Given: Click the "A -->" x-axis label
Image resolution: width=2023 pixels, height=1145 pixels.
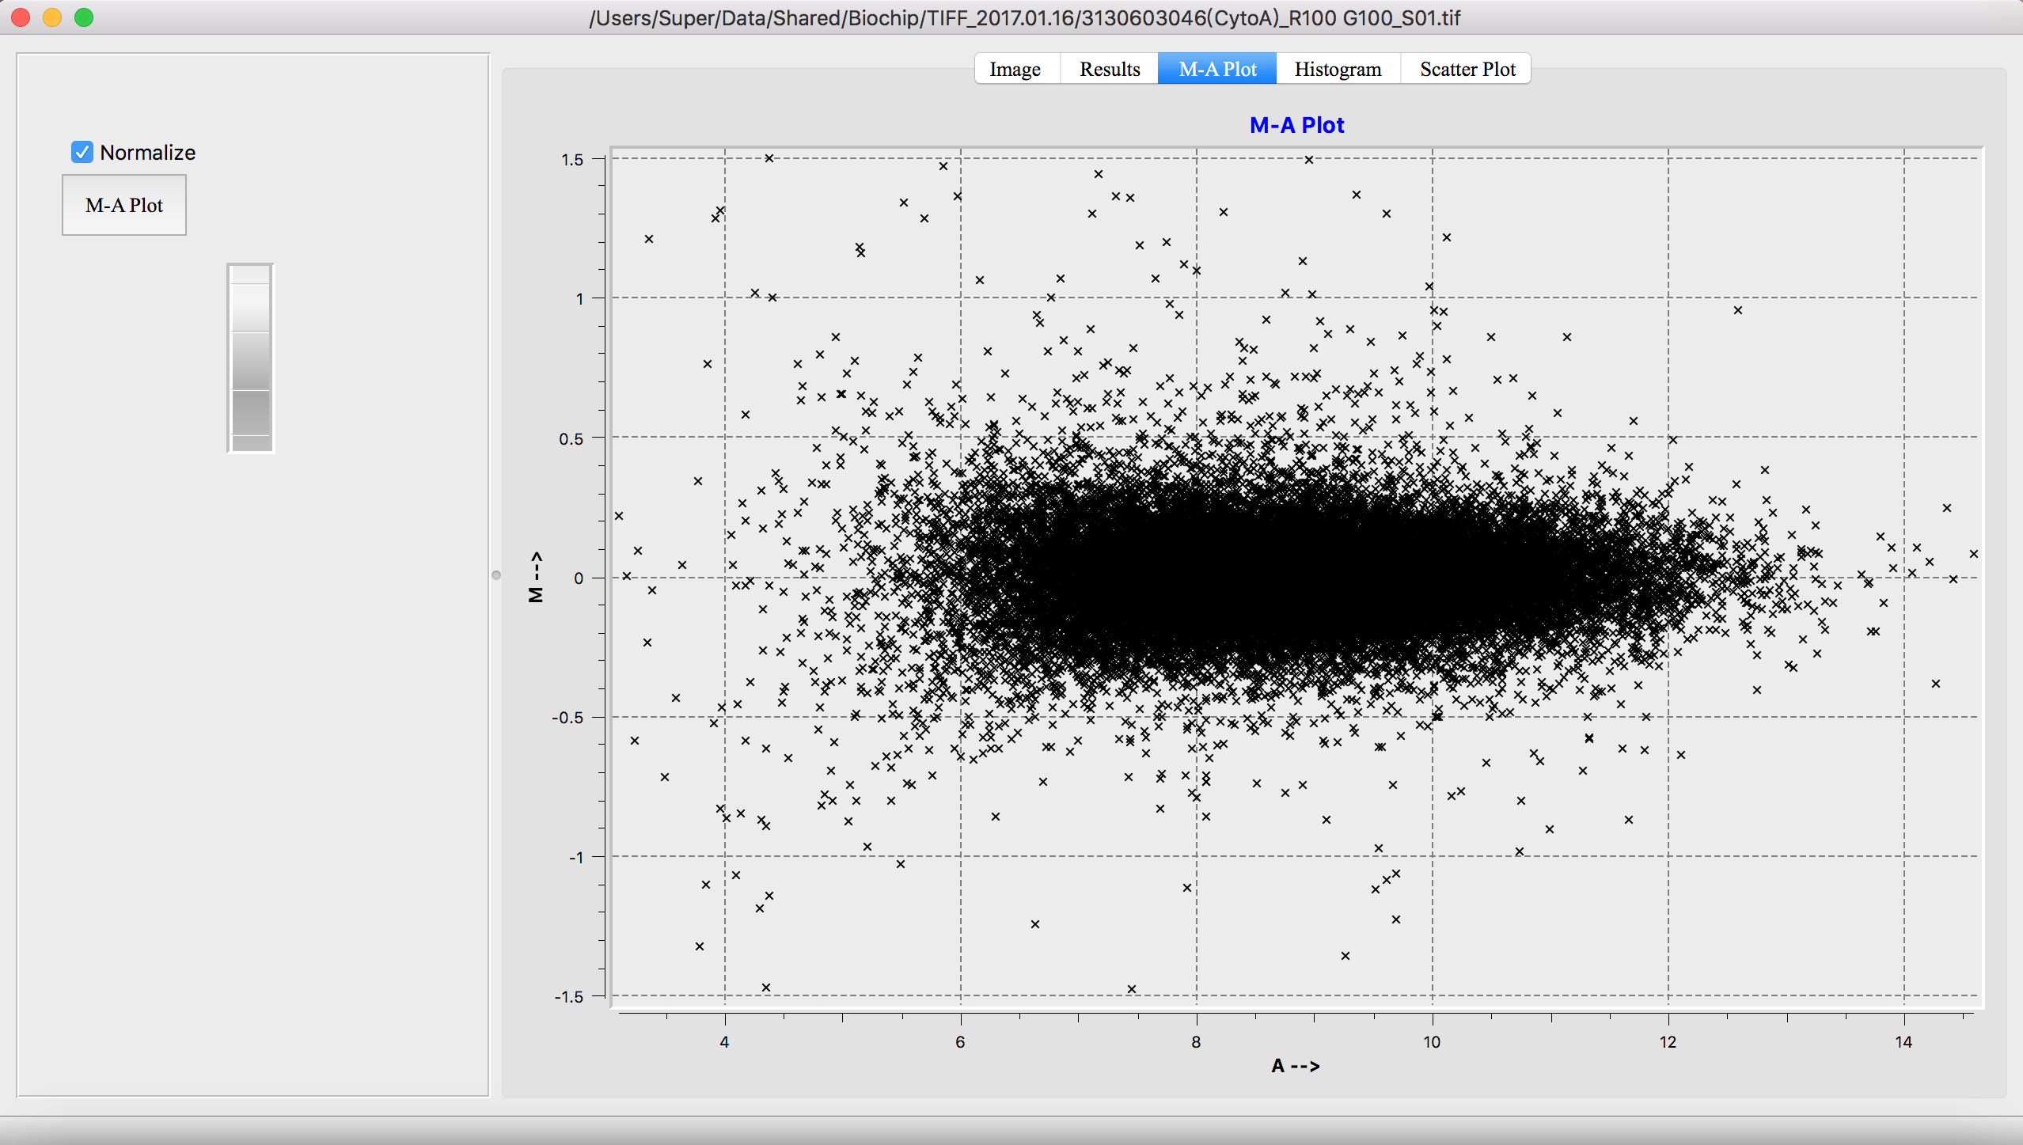Looking at the screenshot, I should coord(1295,1066).
